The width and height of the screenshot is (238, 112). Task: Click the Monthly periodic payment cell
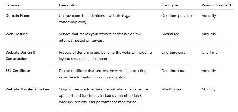[208, 89]
